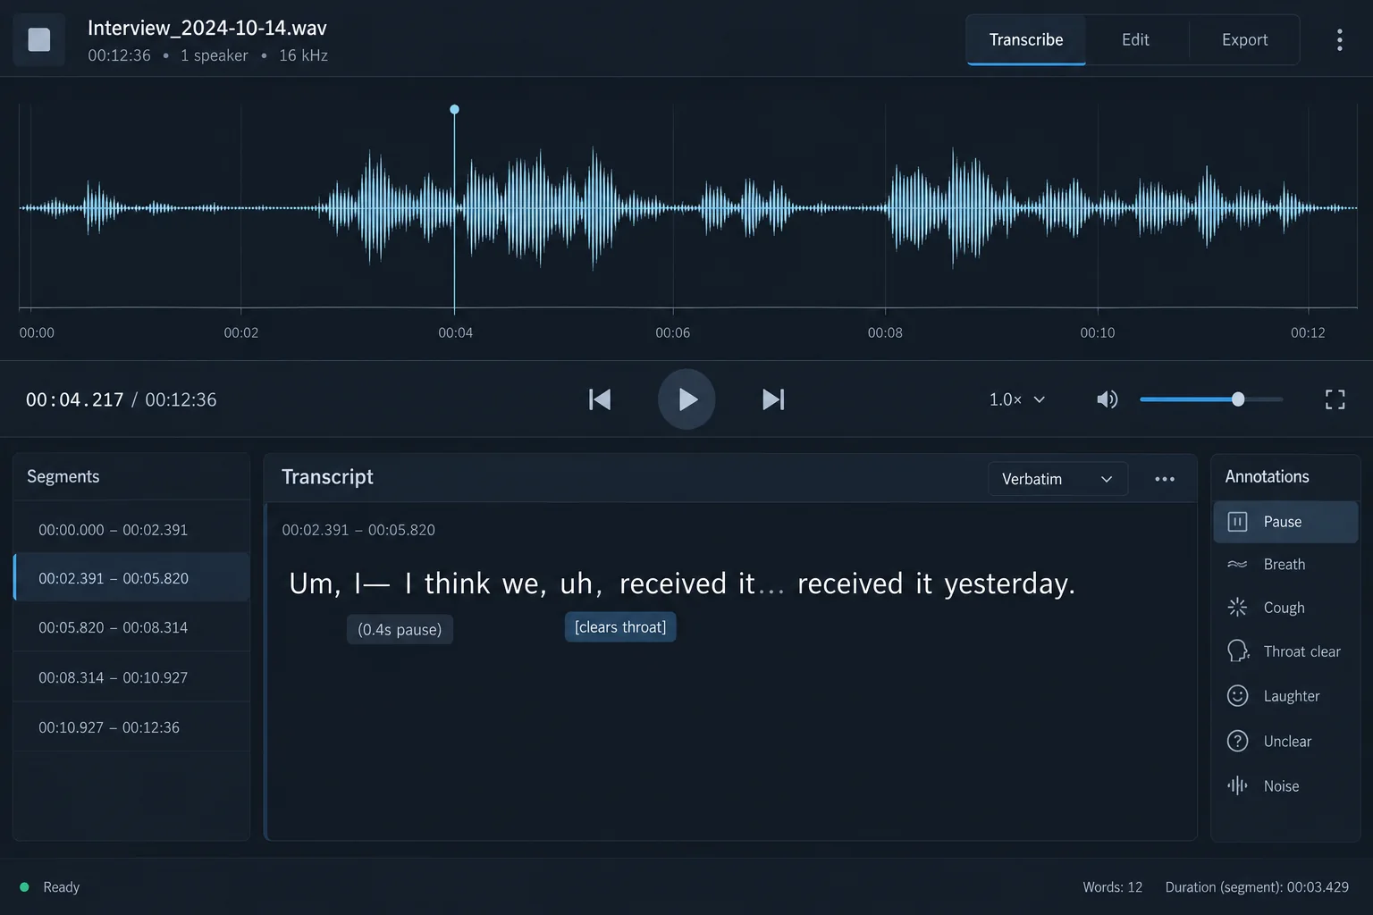Open the Verbatim transcript mode dropdown
Screen dimensions: 1373x915
[1057, 479]
